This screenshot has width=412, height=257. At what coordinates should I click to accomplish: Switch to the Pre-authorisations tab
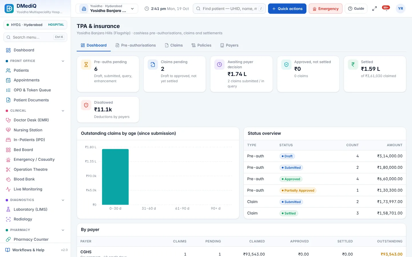click(x=136, y=45)
